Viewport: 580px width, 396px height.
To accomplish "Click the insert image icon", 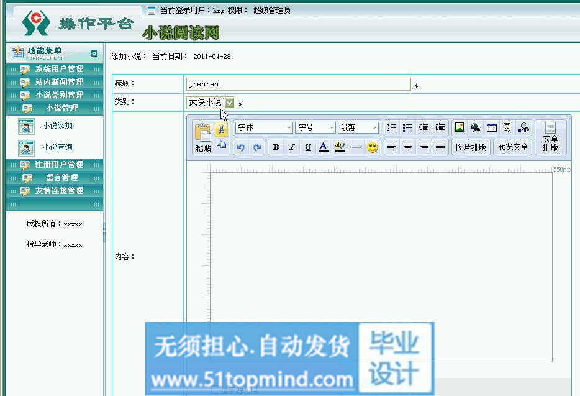I will coord(460,127).
